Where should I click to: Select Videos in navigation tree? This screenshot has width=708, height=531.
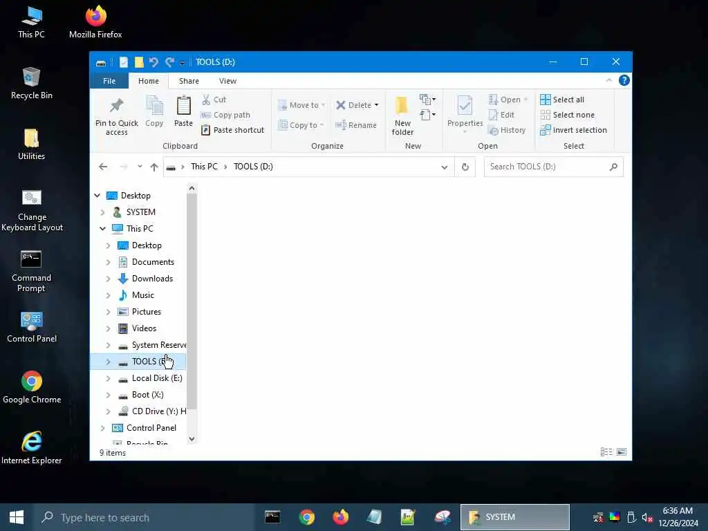[144, 328]
